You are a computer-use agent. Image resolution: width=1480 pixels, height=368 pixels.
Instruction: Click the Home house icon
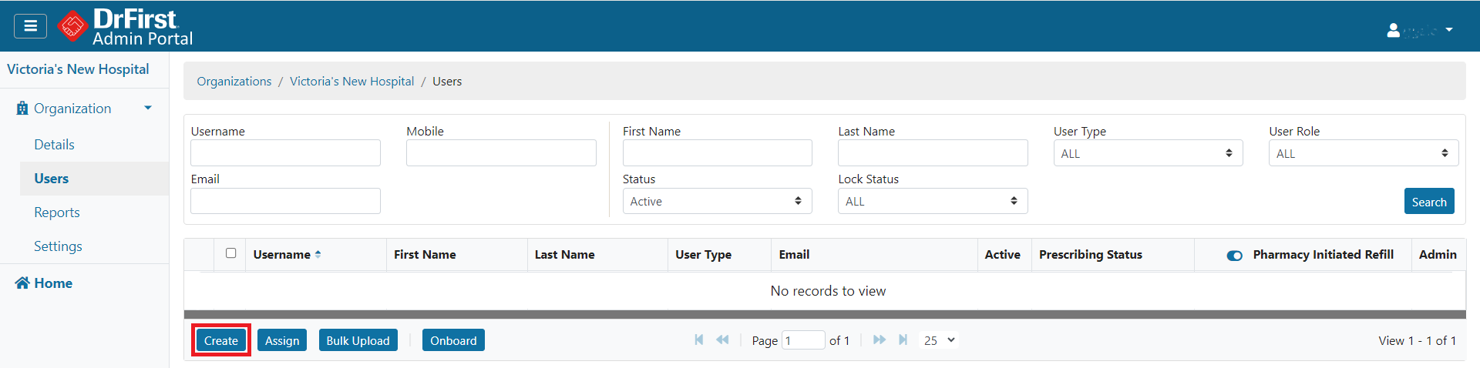(x=22, y=283)
